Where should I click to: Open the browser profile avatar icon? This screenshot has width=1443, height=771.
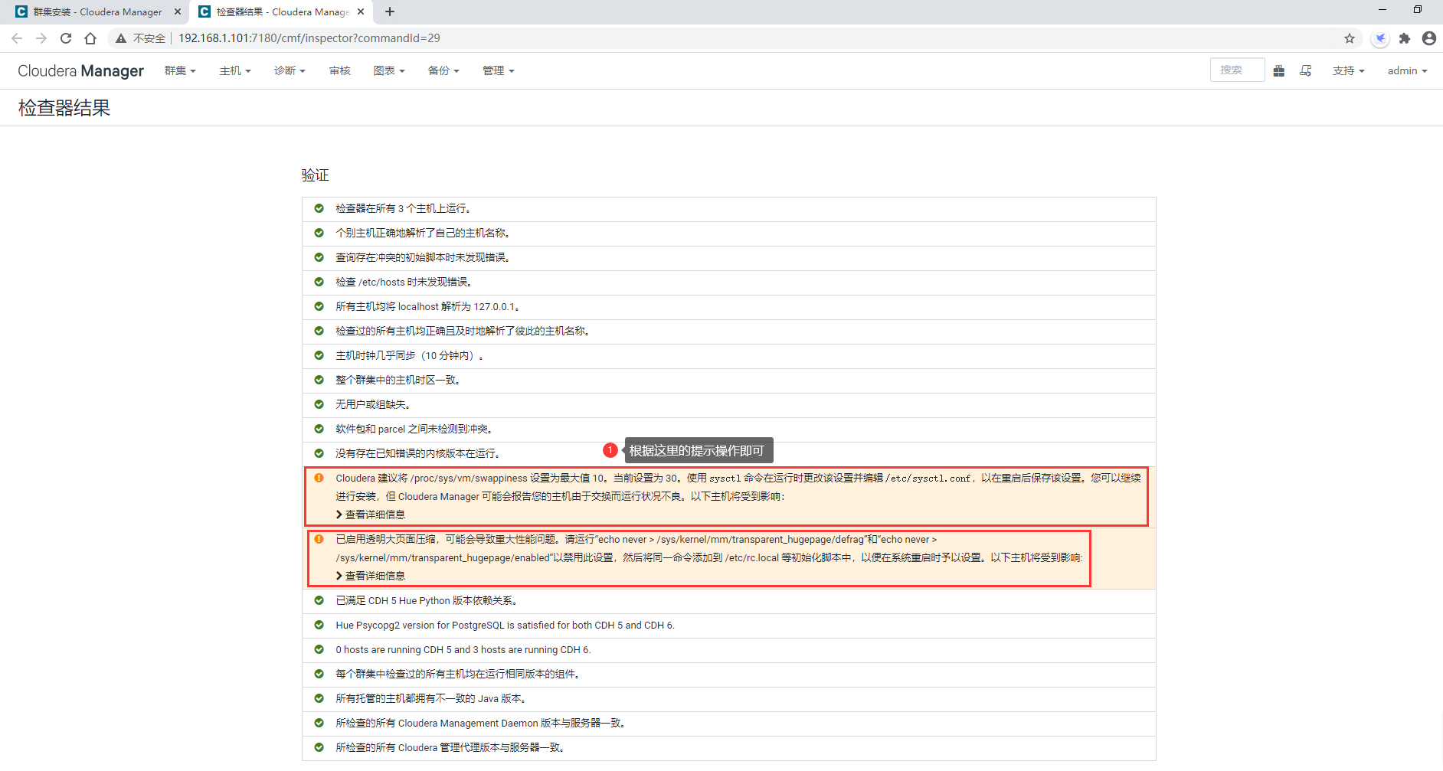[1429, 38]
